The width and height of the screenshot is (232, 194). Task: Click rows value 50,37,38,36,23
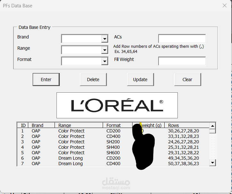coord(184,164)
